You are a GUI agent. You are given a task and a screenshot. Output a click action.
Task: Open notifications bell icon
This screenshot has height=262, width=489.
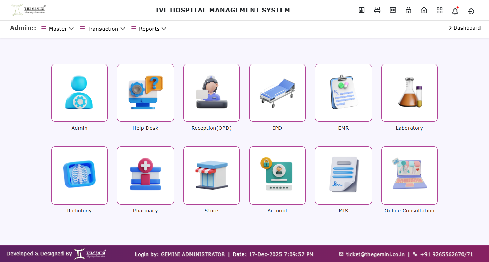(455, 11)
